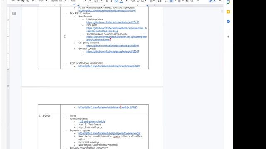Open the enhancements issues/2802 link

click(109, 66)
